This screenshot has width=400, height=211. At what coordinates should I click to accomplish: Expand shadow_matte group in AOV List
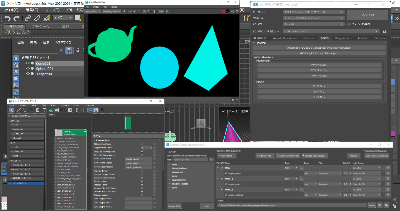pos(170,184)
